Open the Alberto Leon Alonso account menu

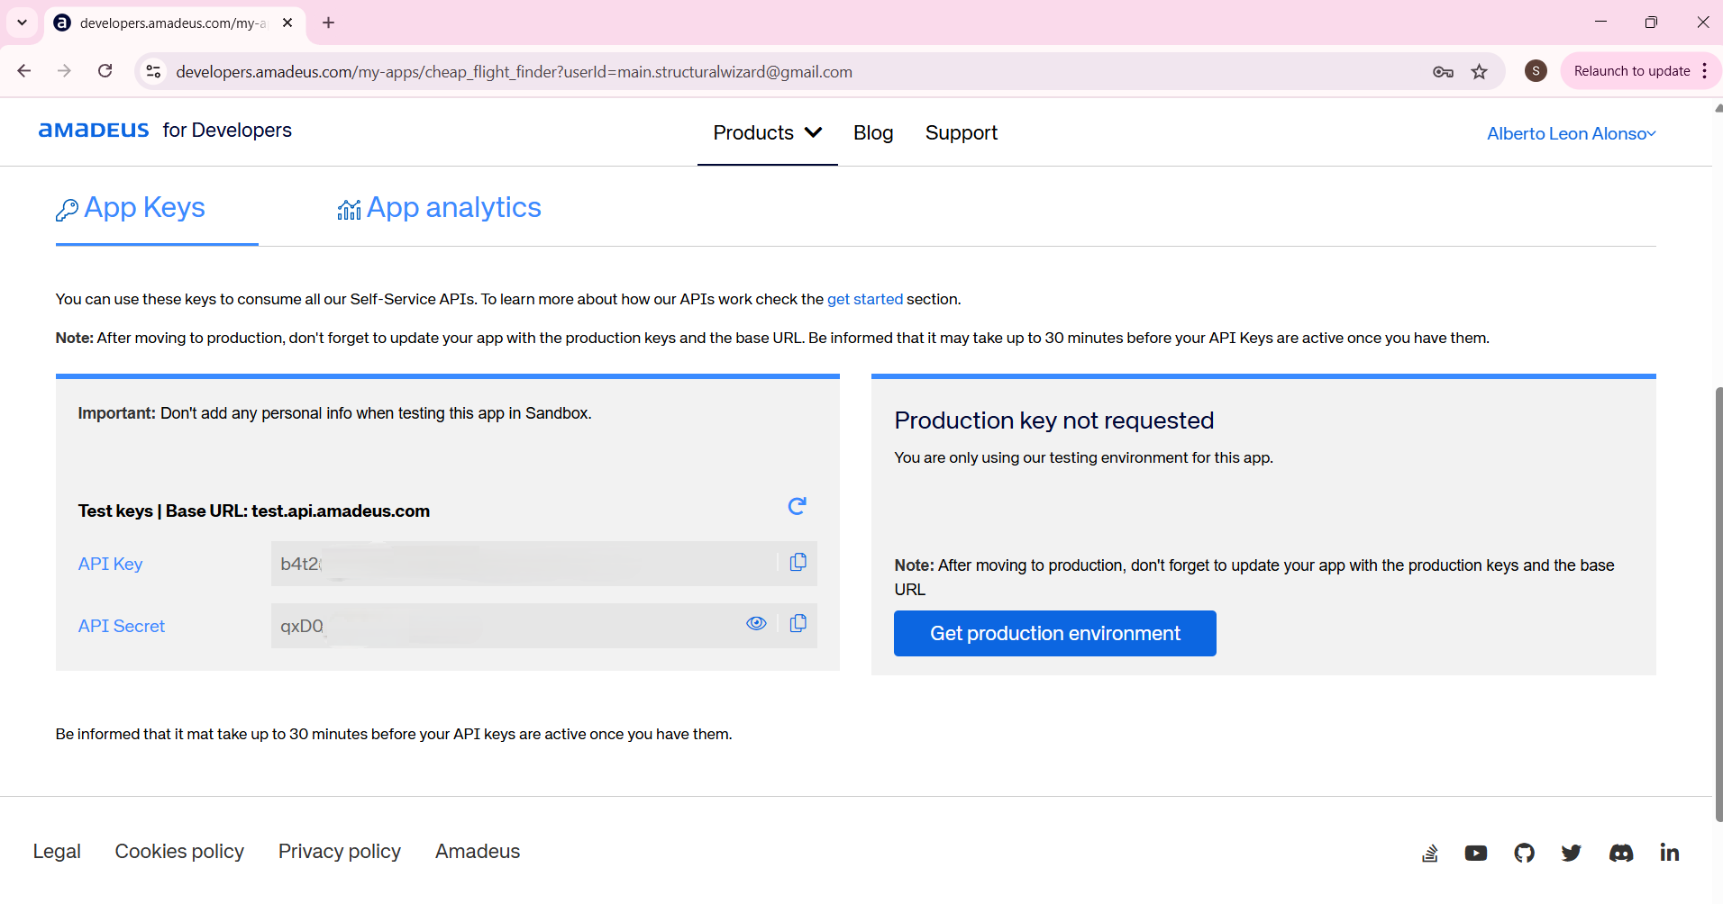(1572, 134)
